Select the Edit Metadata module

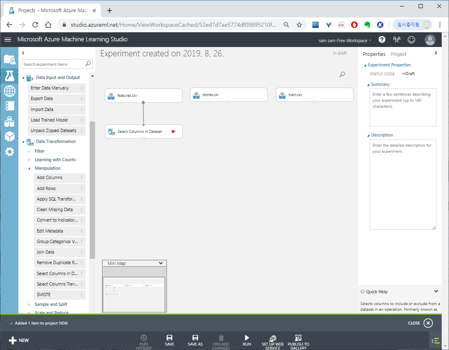59,231
